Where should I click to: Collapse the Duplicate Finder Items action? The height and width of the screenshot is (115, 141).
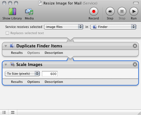(x=6, y=46)
